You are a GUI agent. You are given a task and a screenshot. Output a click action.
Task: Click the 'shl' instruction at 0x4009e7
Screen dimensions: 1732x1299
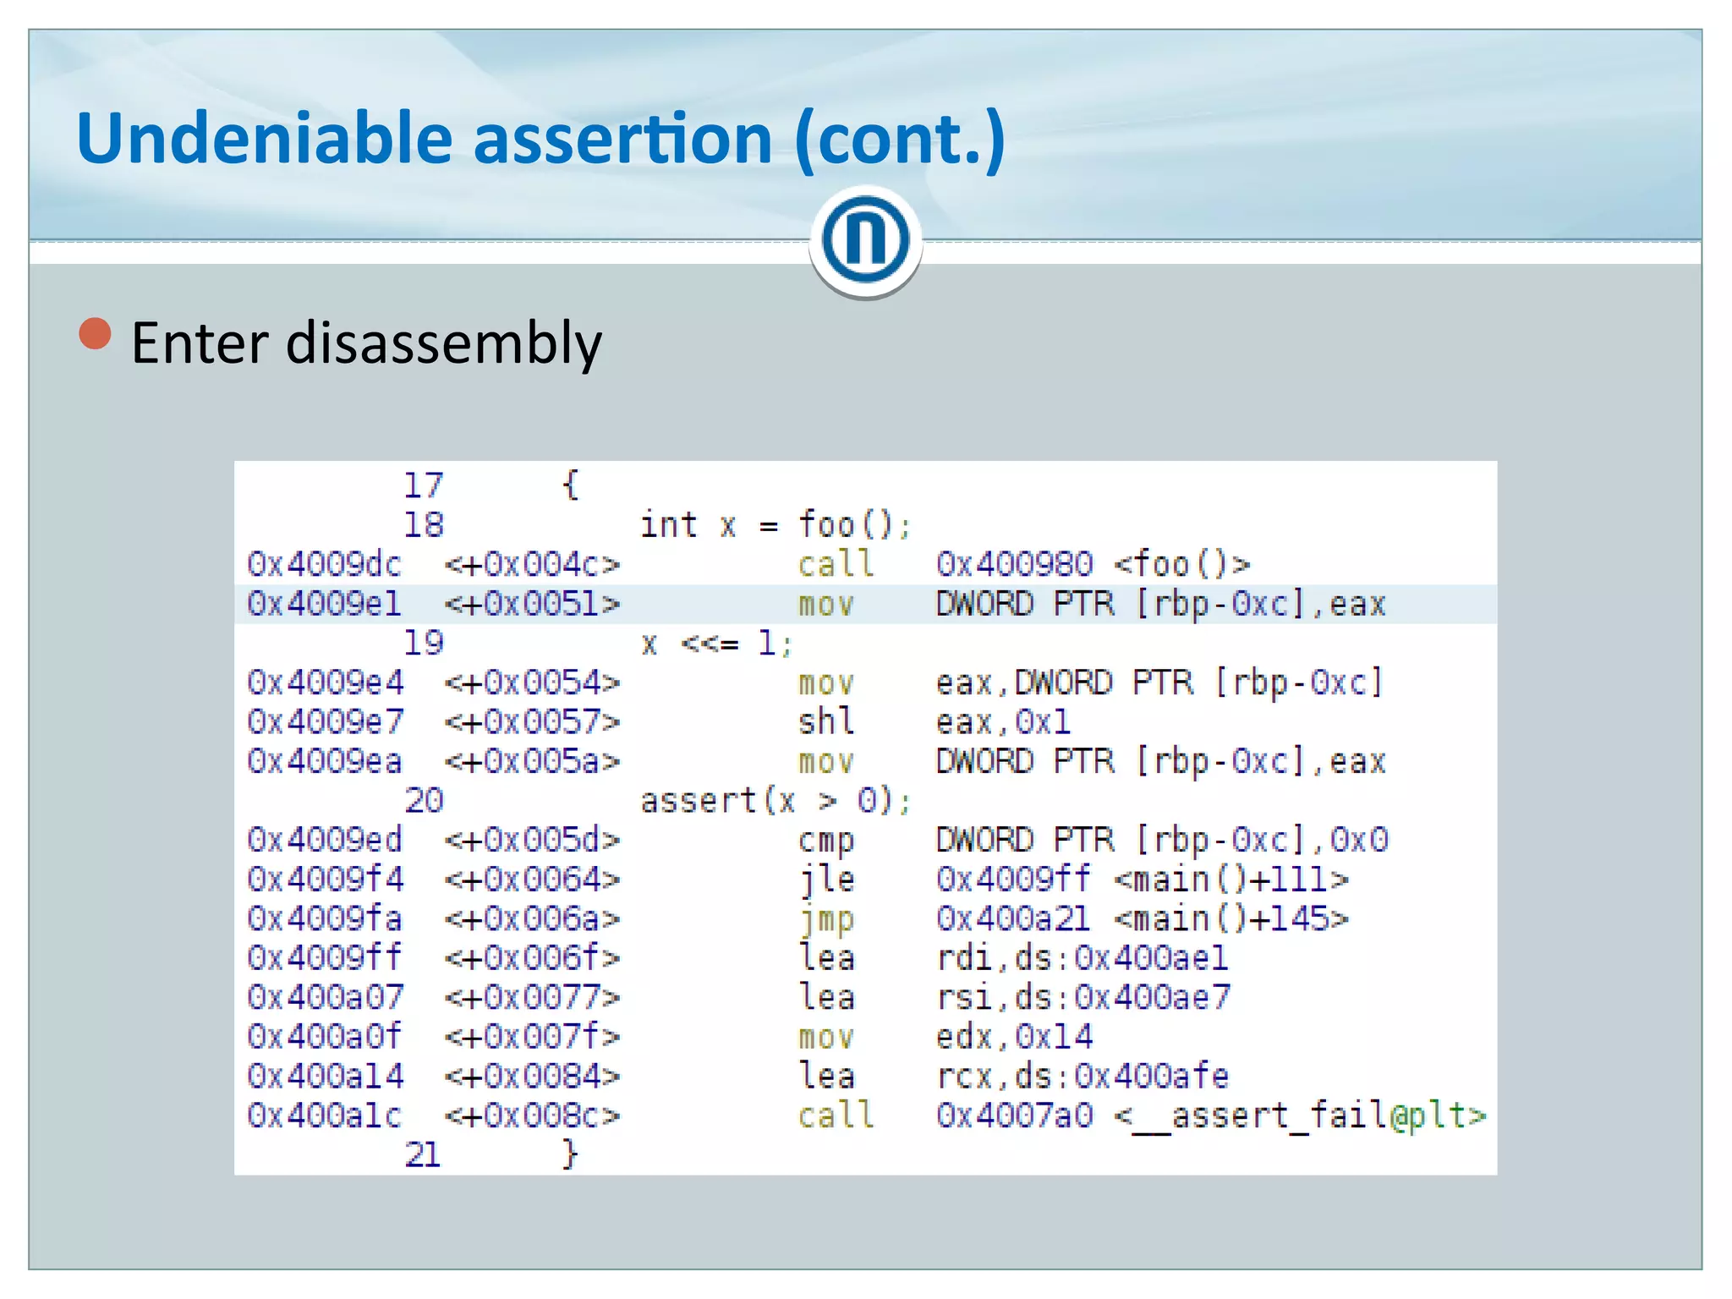click(x=826, y=721)
